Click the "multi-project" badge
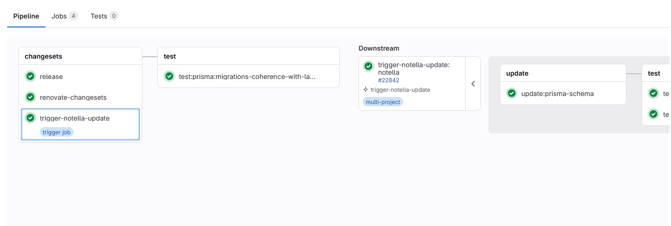Viewport: 671px width, 226px height. point(383,102)
